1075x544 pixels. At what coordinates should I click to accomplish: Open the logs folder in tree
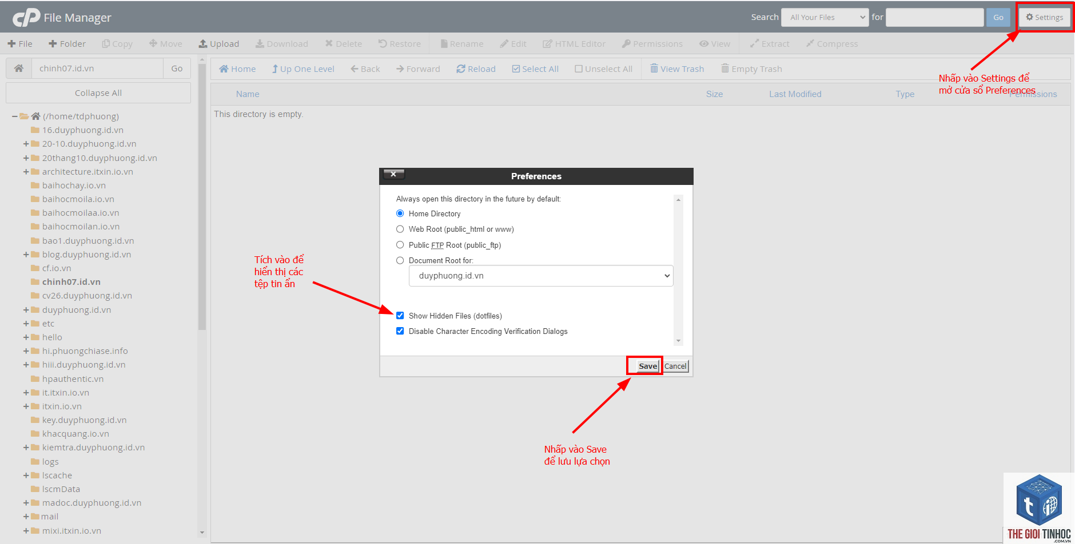click(x=50, y=462)
